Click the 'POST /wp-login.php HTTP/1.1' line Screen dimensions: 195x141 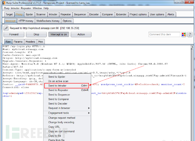(24, 46)
